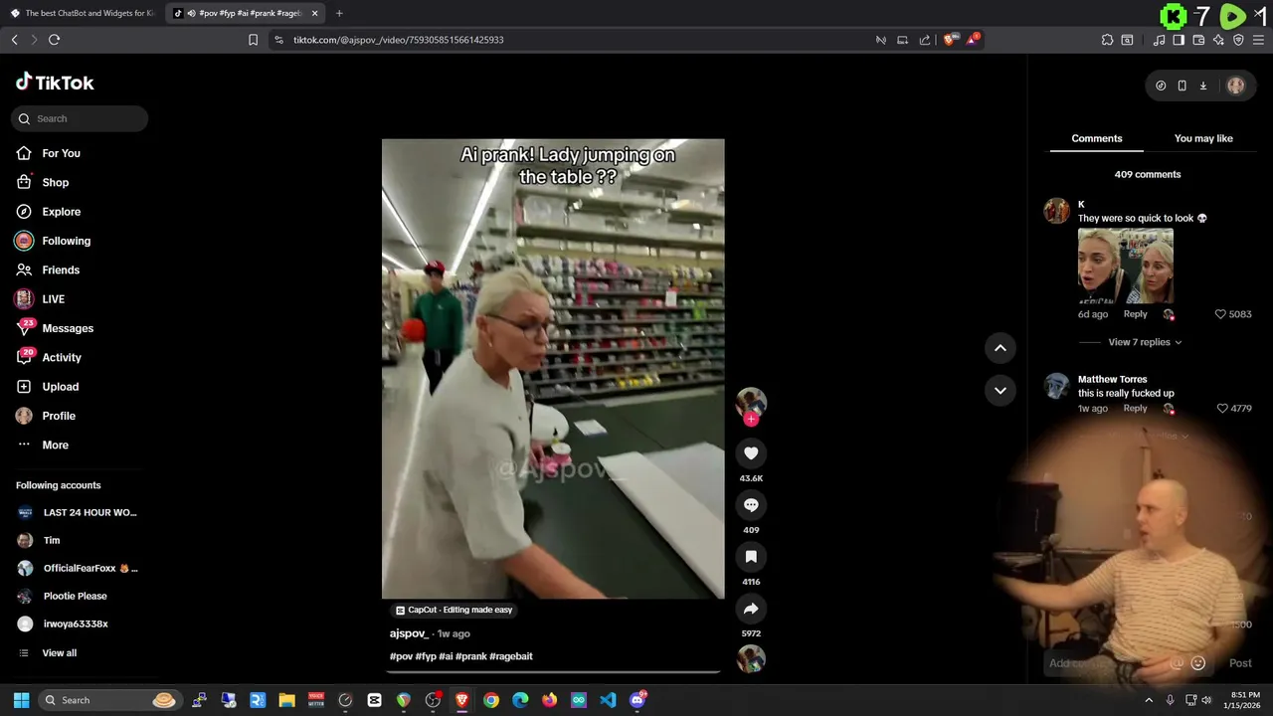Open the Plootie Please following account
The height and width of the screenshot is (716, 1273).
tap(65, 596)
